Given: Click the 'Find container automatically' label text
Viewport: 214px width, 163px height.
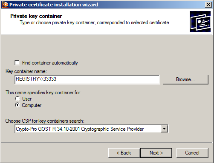Looking at the screenshot, I should [50, 63].
